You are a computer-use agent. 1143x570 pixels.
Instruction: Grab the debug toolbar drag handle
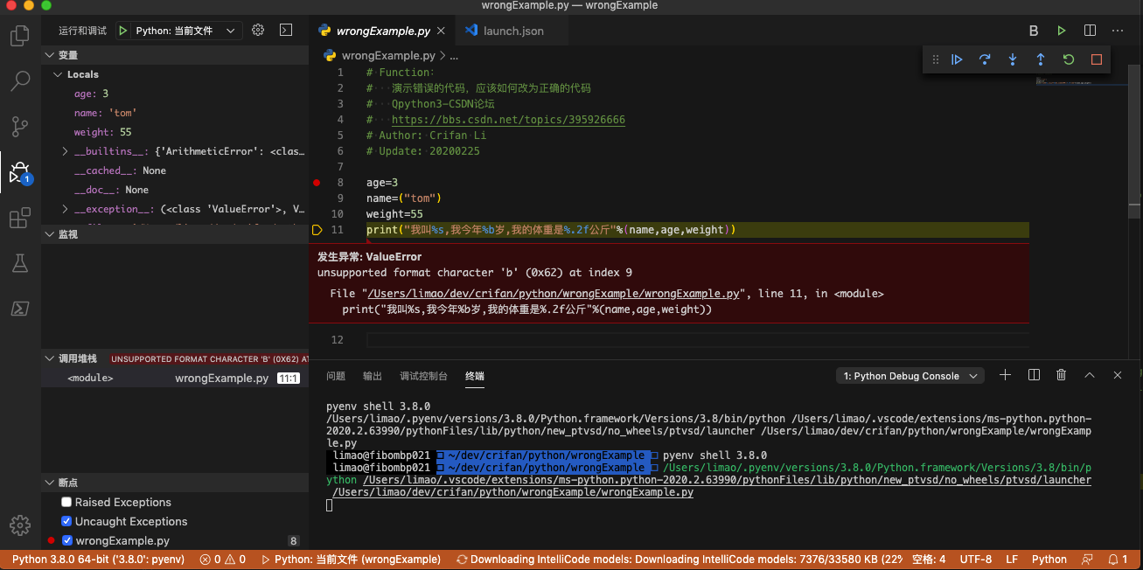coord(935,59)
